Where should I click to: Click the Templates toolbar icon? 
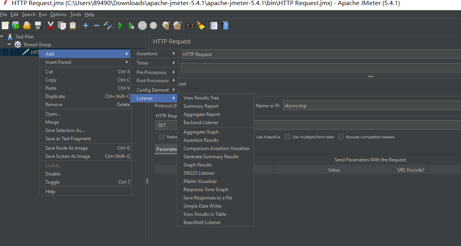coord(16,25)
